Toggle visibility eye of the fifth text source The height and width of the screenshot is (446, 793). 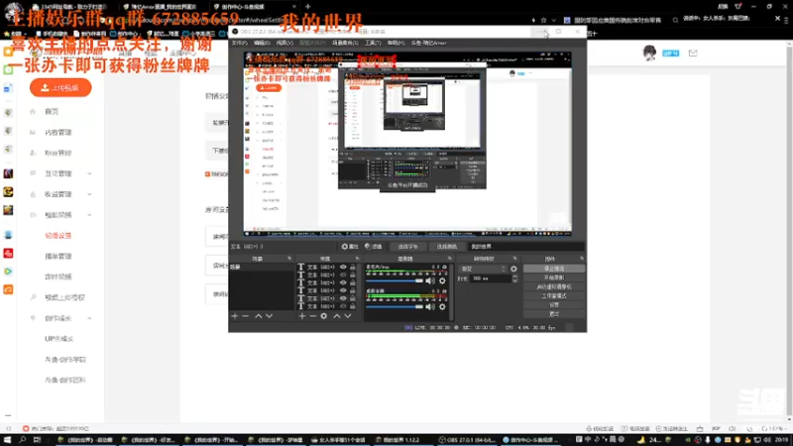point(343,298)
